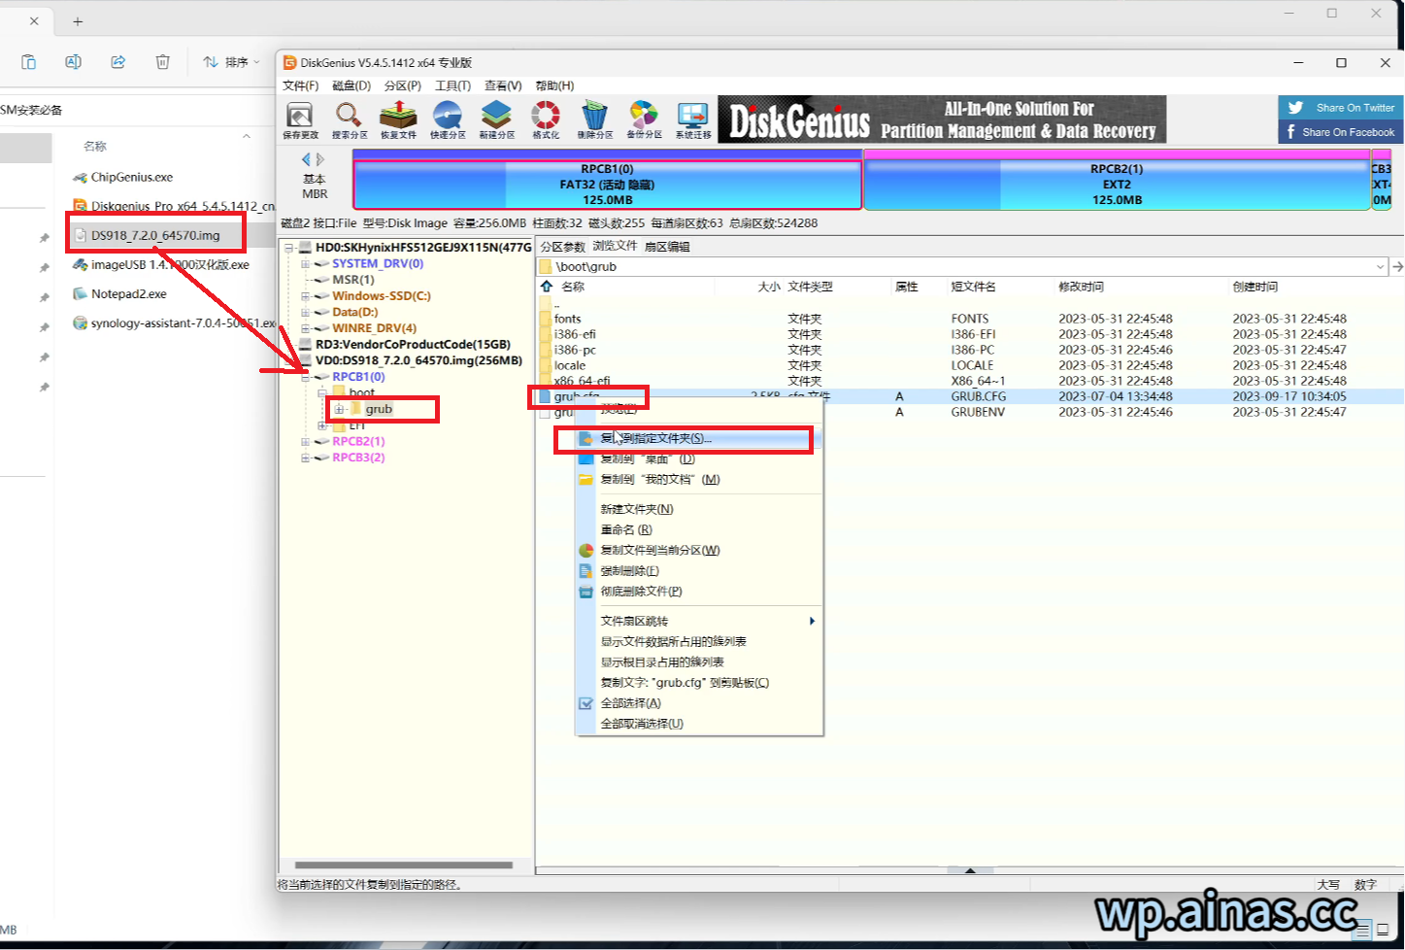Click the 新建分区 new partition icon

tap(496, 119)
